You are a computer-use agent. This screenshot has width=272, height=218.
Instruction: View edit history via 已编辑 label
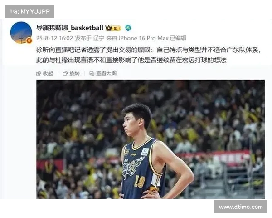[178, 38]
